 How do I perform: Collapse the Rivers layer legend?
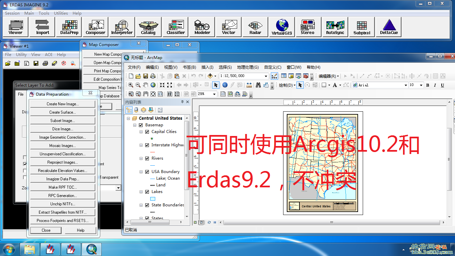[x=141, y=158]
